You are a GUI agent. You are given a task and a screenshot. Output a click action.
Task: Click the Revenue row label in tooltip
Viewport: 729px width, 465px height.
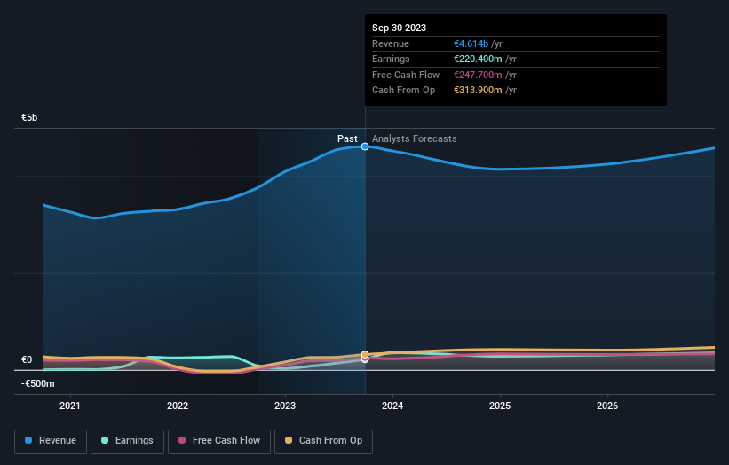391,43
